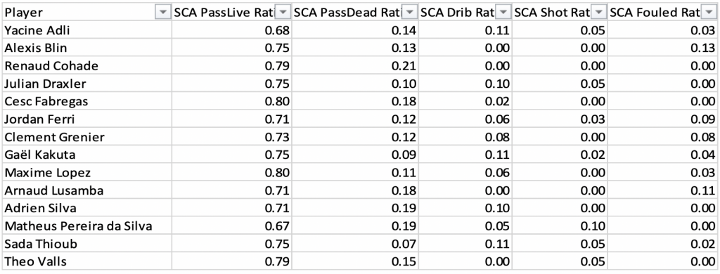Select the Cesc Fabregas name cell
Screen dimensions: 720x274
point(86,101)
